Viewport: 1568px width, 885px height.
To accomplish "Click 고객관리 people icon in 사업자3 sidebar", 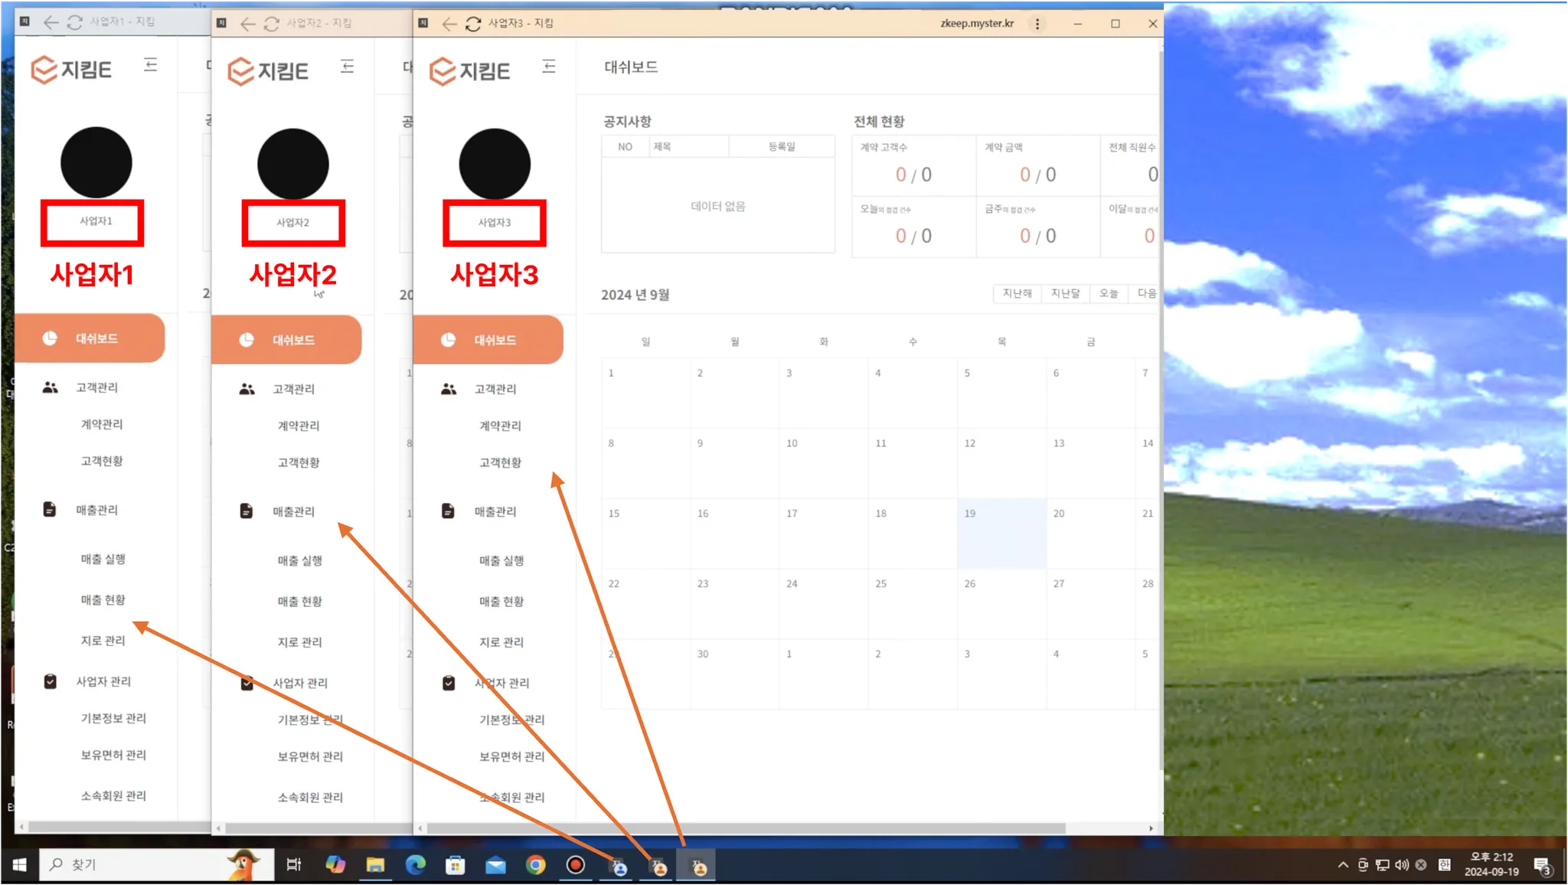I will coord(449,389).
